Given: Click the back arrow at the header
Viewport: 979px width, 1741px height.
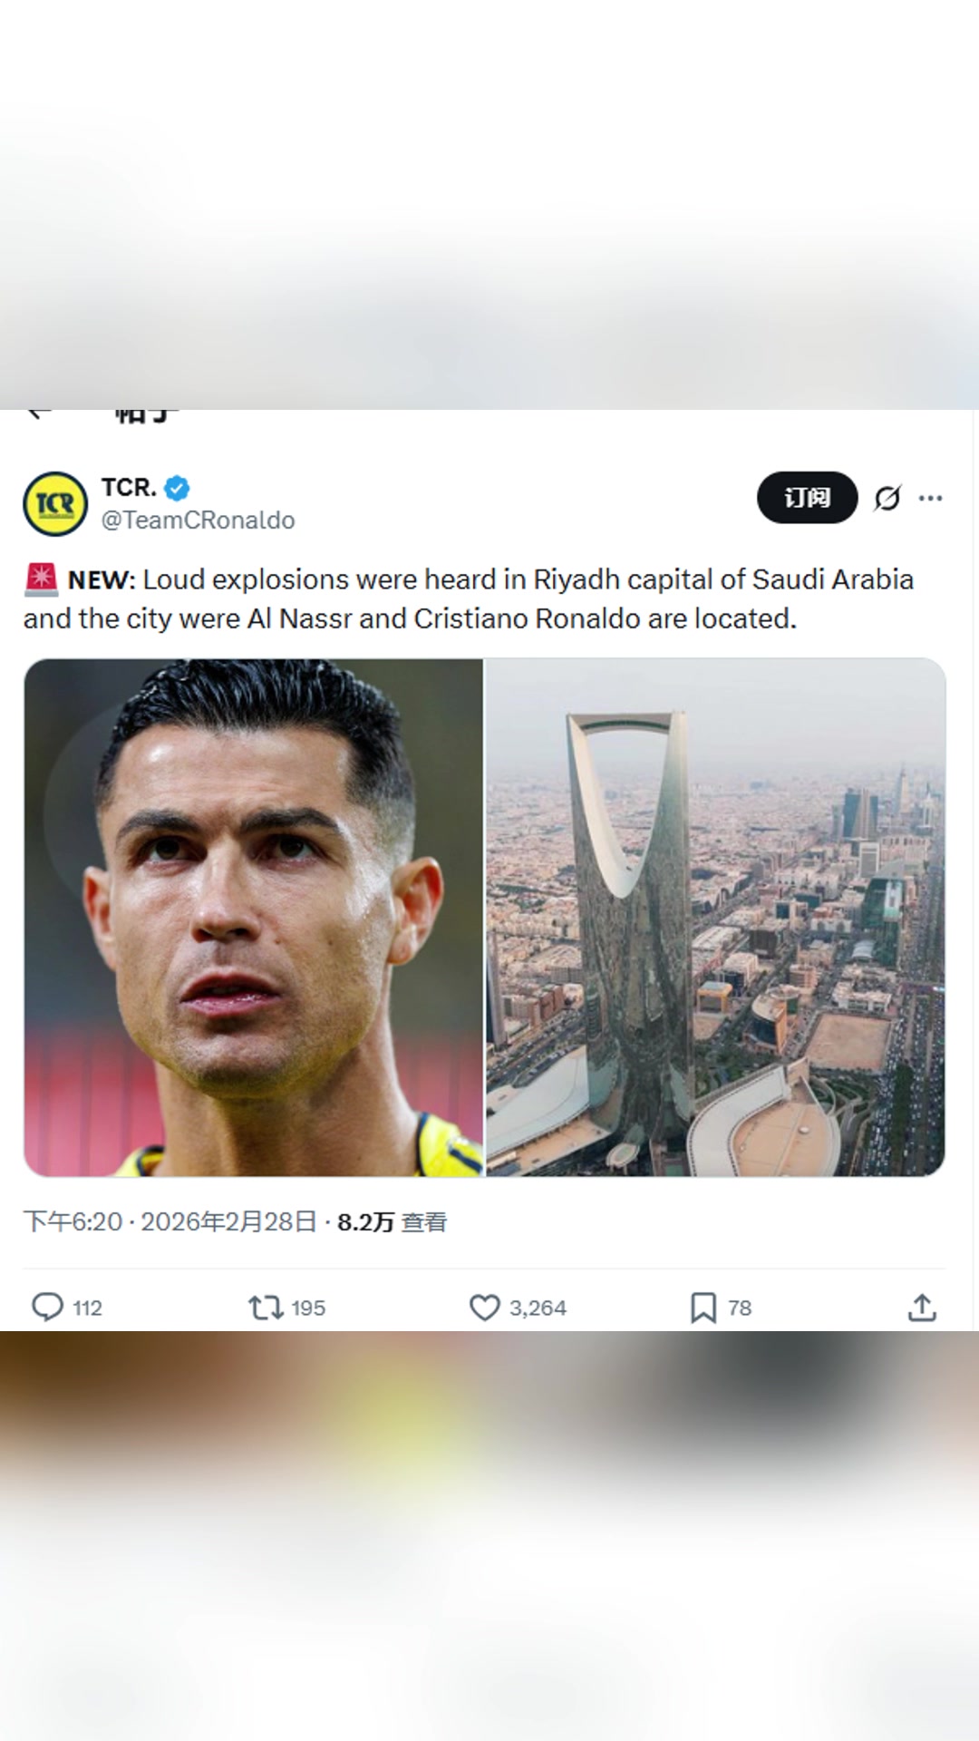Looking at the screenshot, I should [36, 414].
